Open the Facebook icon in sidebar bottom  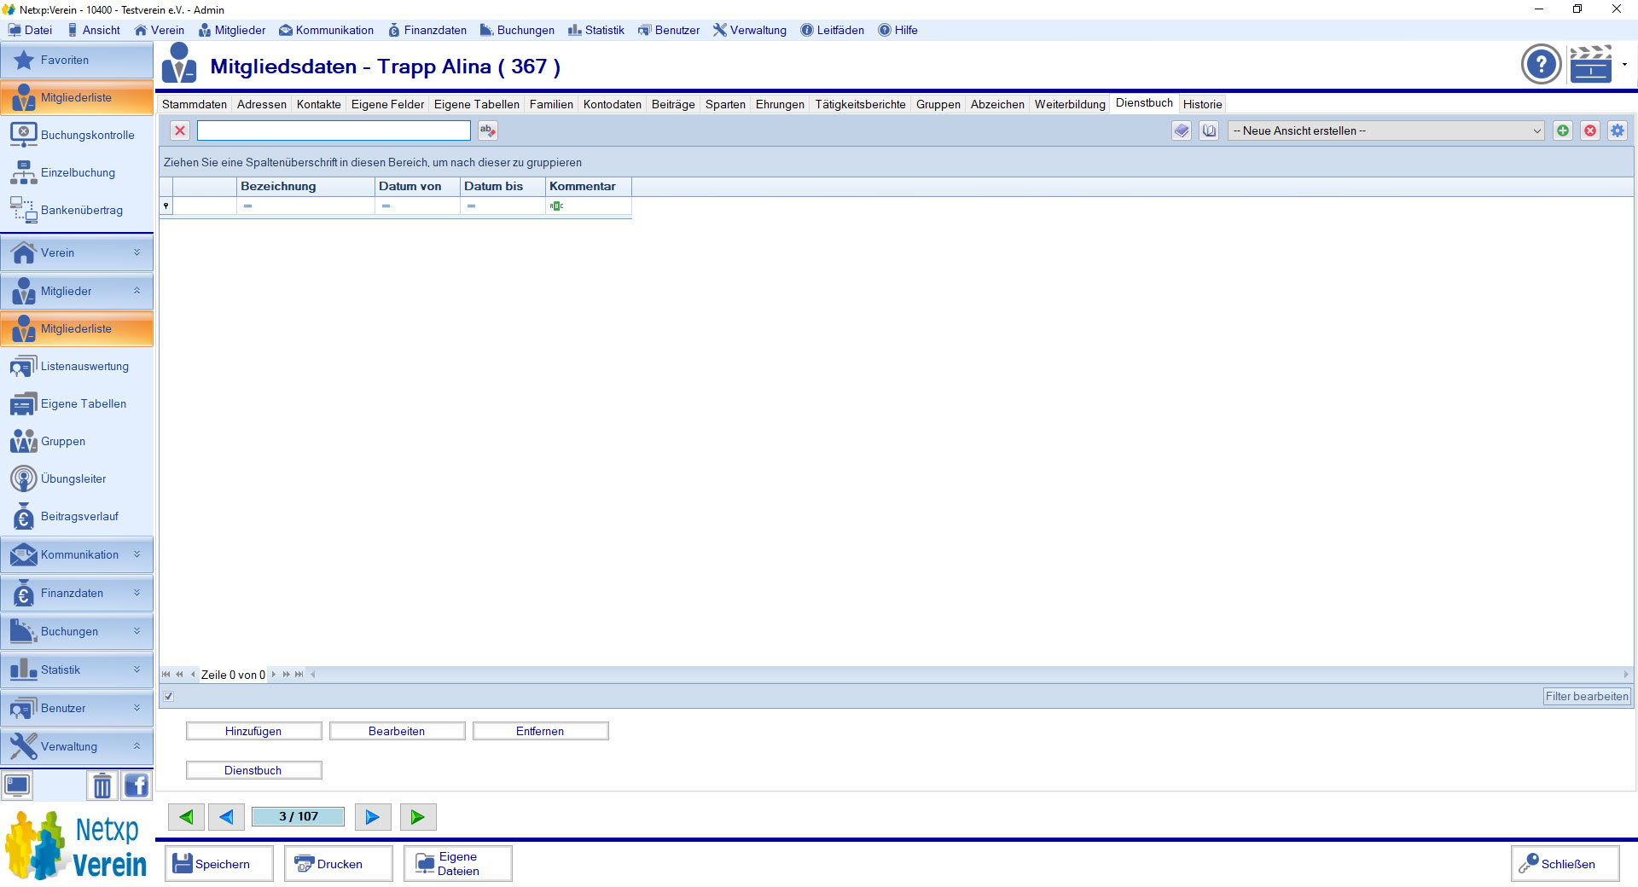click(136, 786)
